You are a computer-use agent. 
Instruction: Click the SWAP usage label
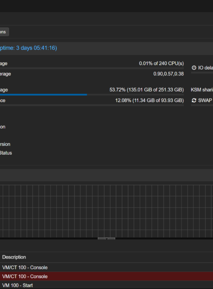pyautogui.click(x=205, y=100)
